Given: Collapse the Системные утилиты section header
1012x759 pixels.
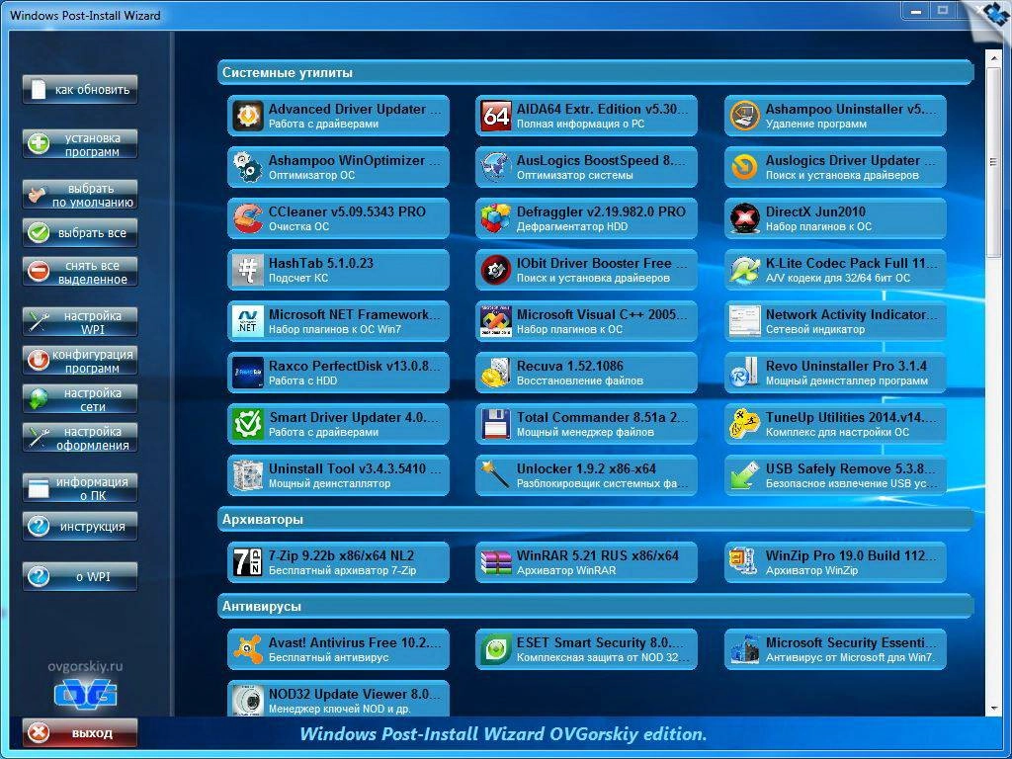Looking at the screenshot, I should tap(595, 72).
